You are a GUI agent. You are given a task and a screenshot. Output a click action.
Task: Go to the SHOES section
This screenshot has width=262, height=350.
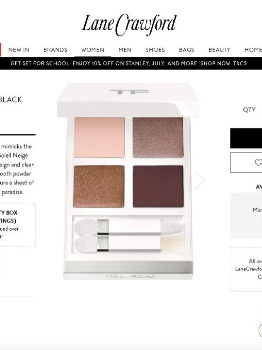(155, 50)
